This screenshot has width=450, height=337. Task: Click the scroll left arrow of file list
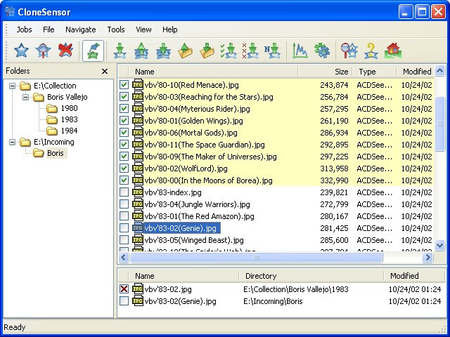pyautogui.click(x=124, y=258)
